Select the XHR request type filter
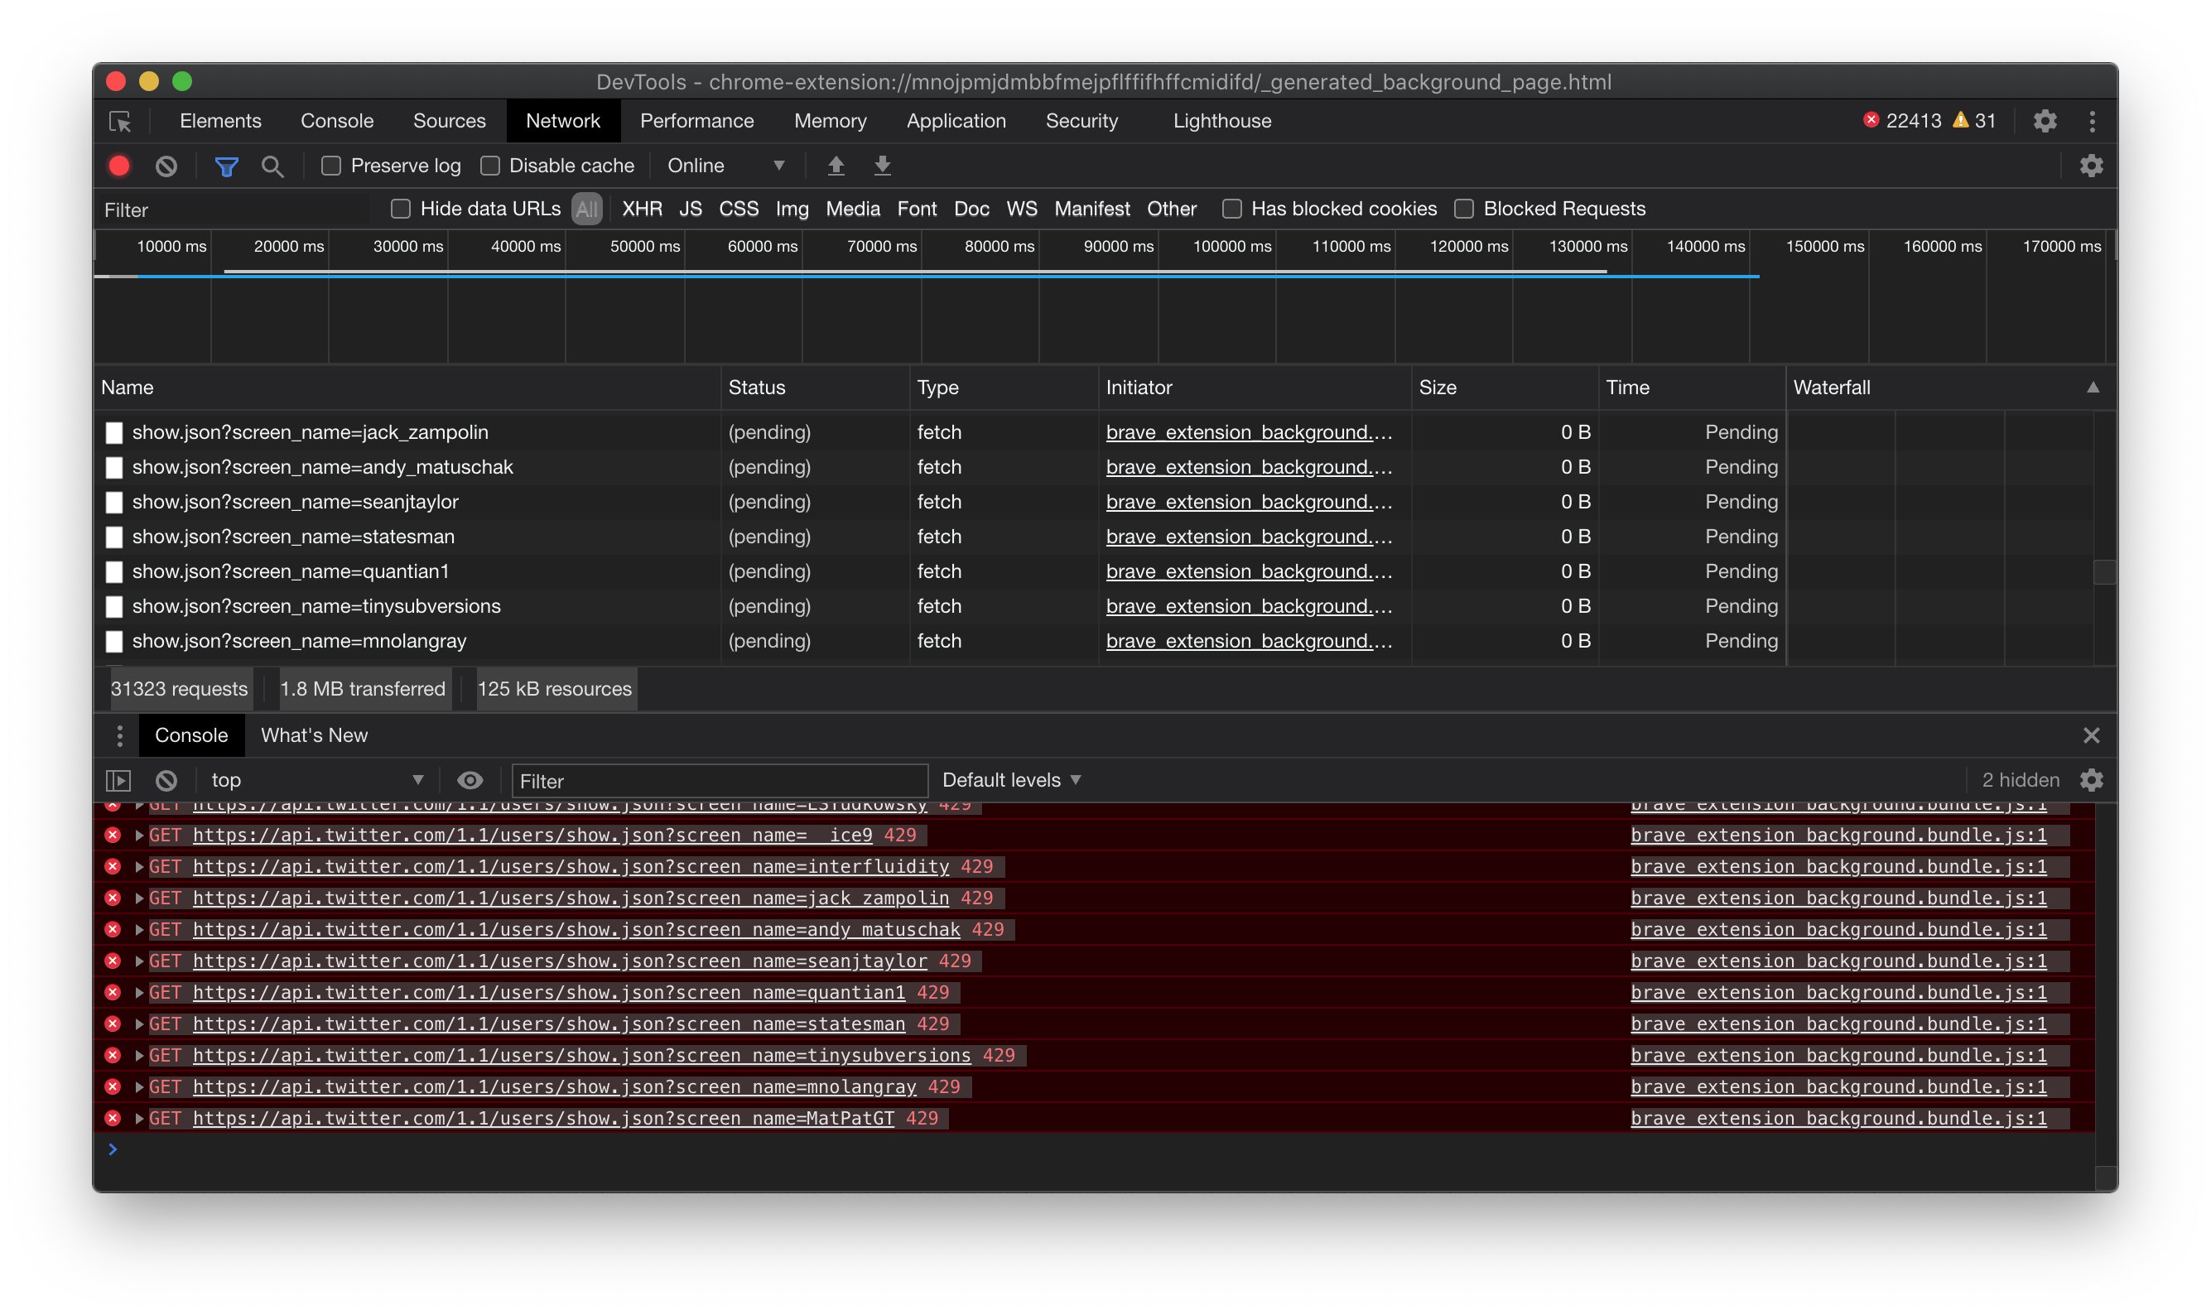Viewport: 2211px width, 1315px height. (643, 210)
